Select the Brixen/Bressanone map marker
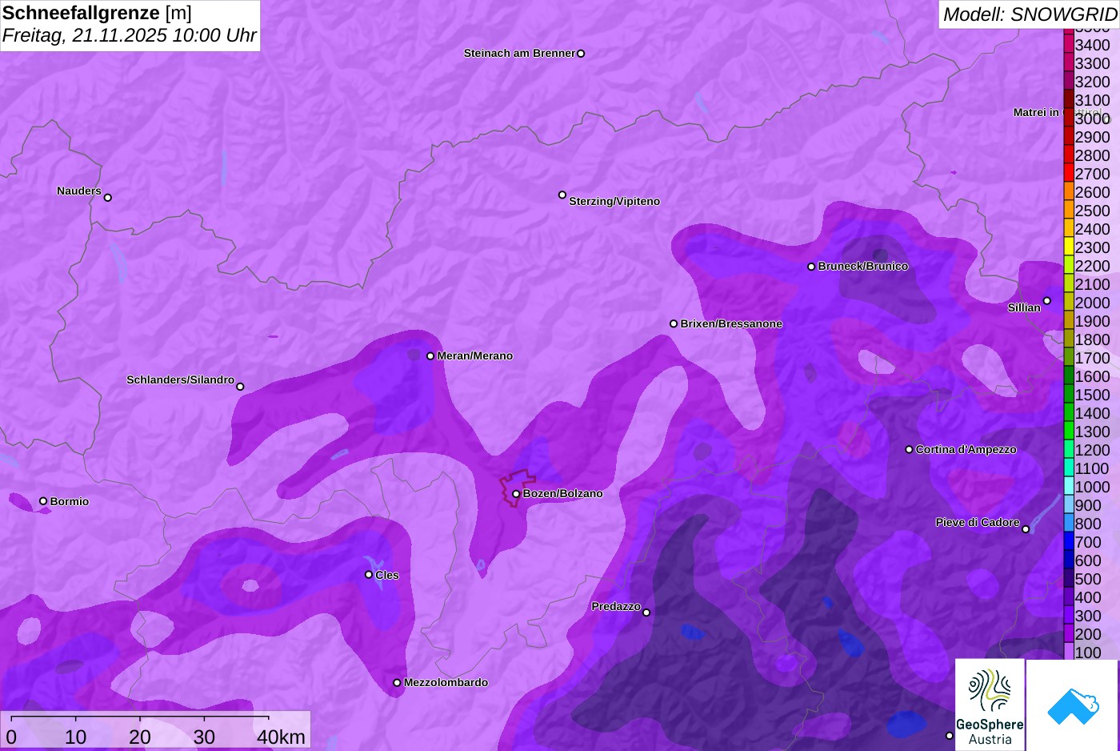The width and height of the screenshot is (1120, 751). (674, 324)
